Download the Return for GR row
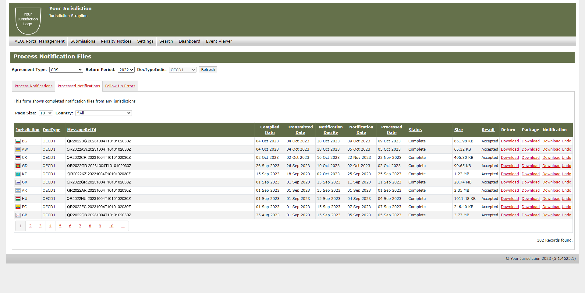The height and width of the screenshot is (293, 585). [510, 182]
